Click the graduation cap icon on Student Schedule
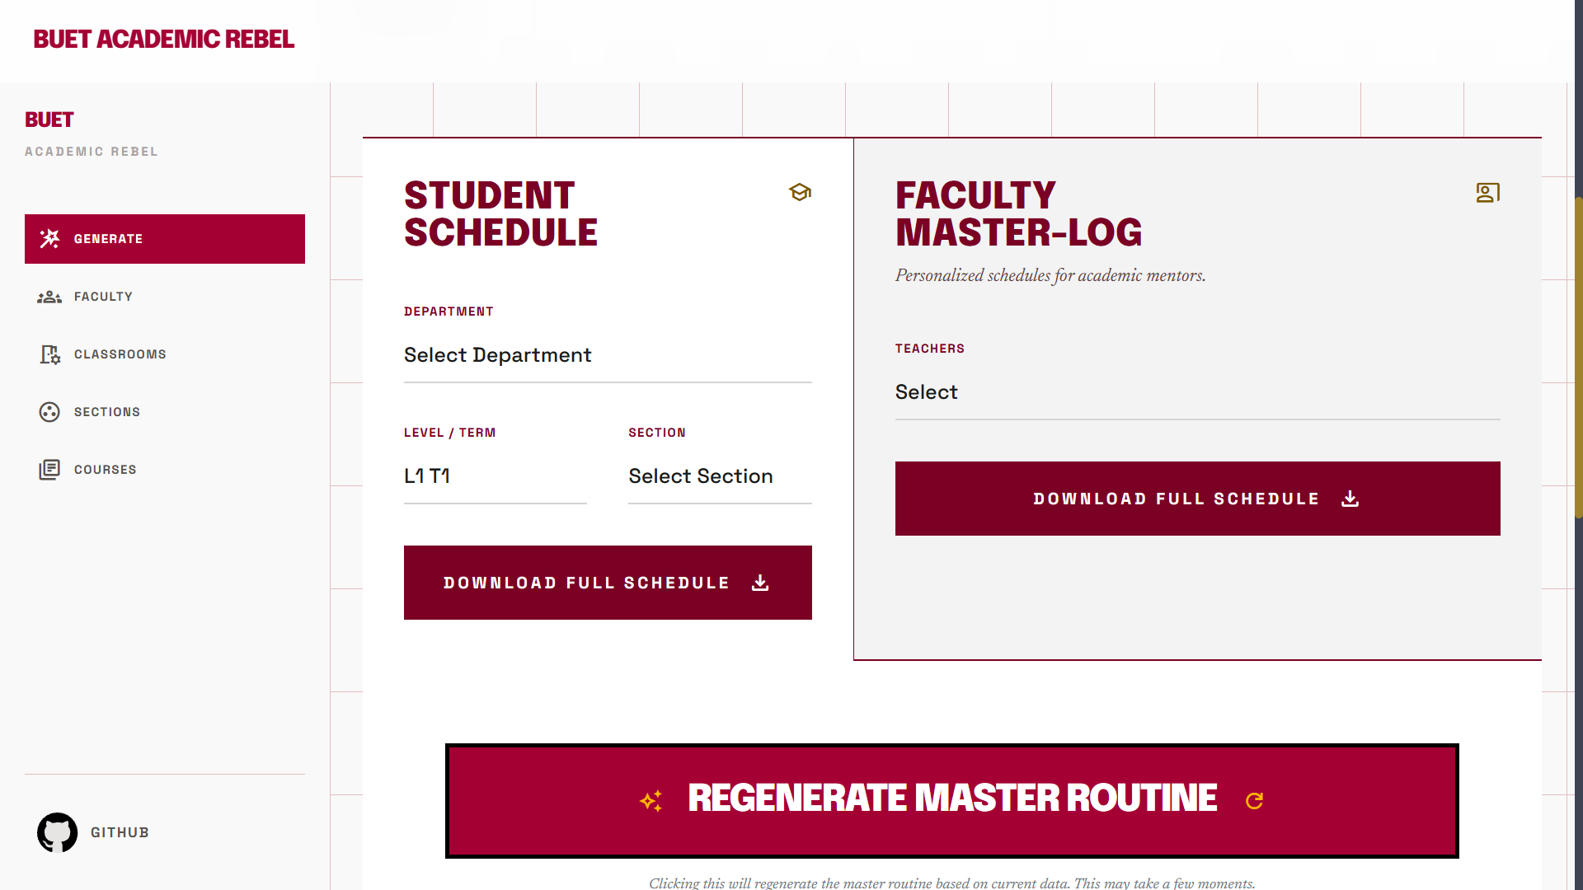Image resolution: width=1583 pixels, height=890 pixels. click(x=800, y=192)
